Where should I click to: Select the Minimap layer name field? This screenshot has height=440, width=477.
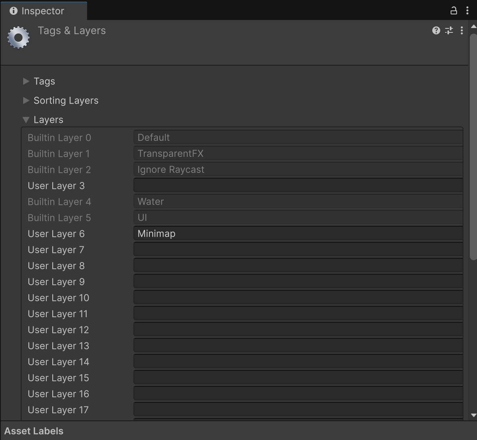click(298, 233)
